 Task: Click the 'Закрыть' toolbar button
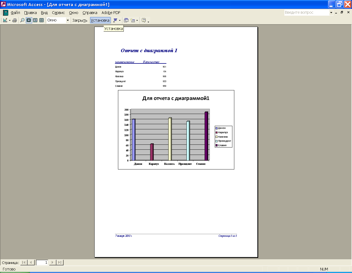[x=80, y=20]
